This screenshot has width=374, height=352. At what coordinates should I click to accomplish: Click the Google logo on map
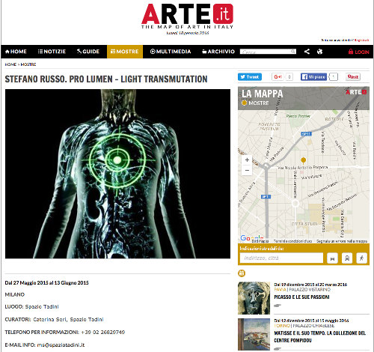pos(251,238)
